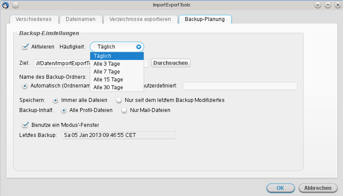The width and height of the screenshot is (343, 196).
Task: Select Alle 15 Tage frequency option
Action: 108,80
